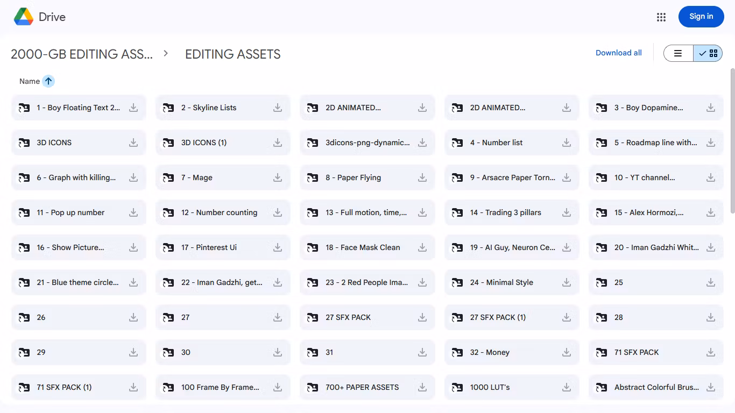Click the Sign in button
Image resolution: width=735 pixels, height=413 pixels.
[x=701, y=17]
